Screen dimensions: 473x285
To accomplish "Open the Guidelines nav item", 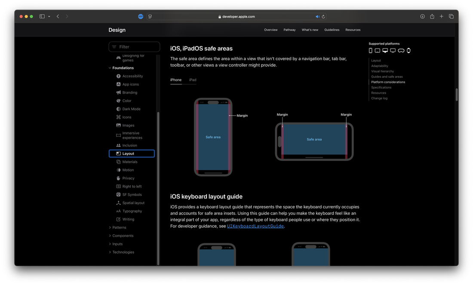I will click(332, 30).
